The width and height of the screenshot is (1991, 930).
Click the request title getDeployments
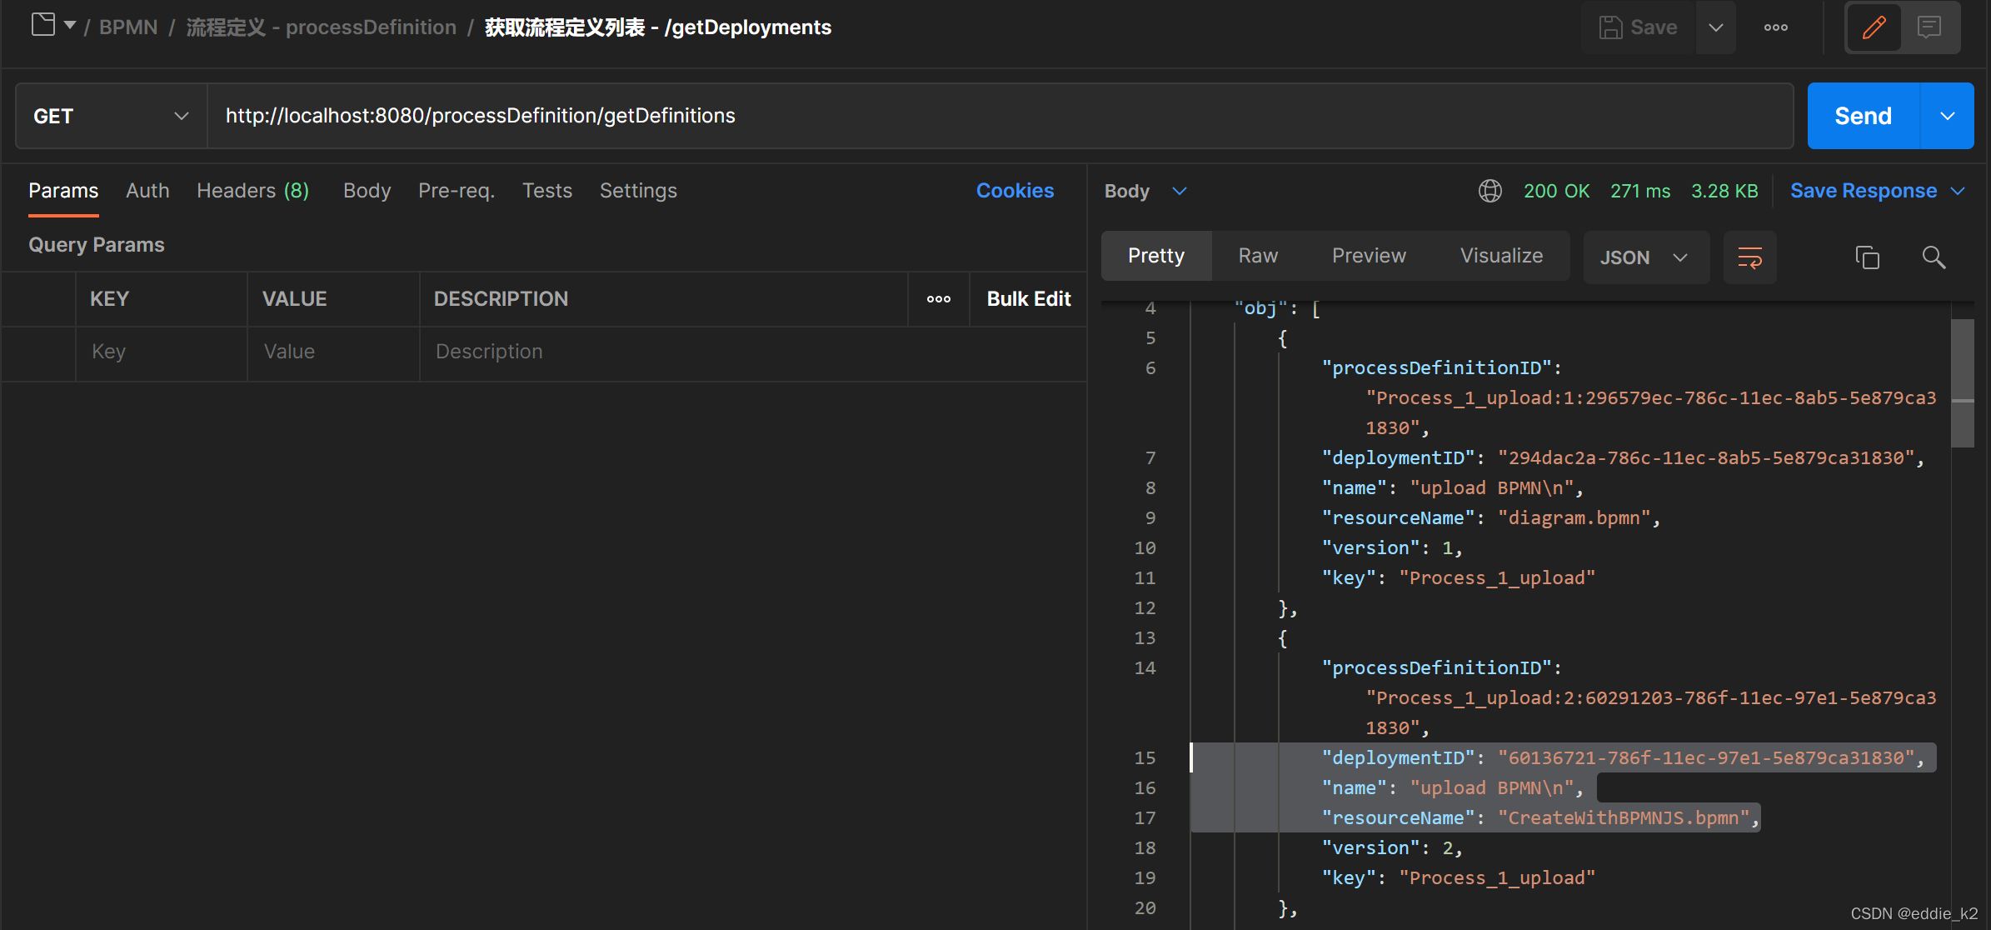[x=658, y=27]
